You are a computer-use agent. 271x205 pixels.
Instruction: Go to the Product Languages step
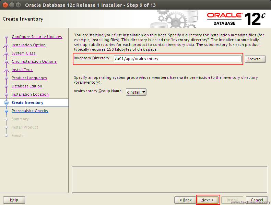[x=30, y=78]
